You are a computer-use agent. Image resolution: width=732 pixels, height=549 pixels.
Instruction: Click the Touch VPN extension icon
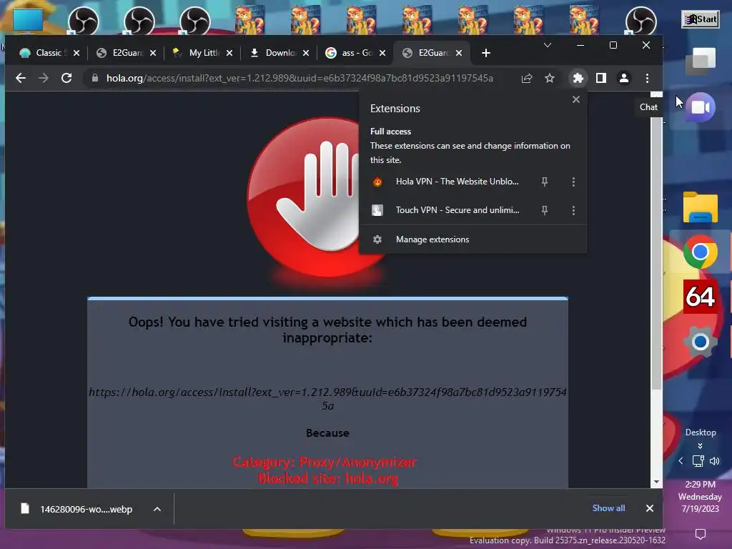[377, 210]
